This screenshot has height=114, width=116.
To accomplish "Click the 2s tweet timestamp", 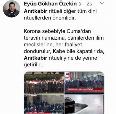I will (x=89, y=4).
